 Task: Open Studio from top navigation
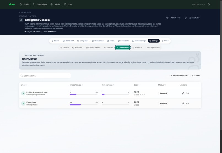[25, 4]
